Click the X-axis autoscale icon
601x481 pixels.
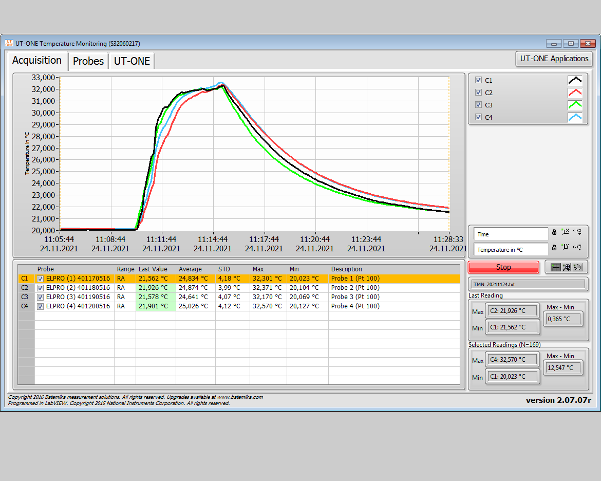tap(565, 232)
